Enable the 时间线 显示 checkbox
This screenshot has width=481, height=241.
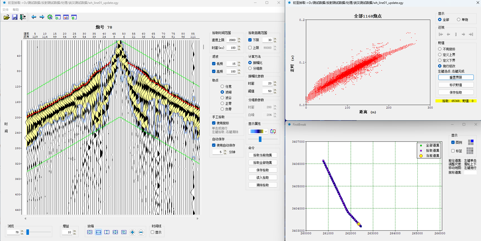coord(152,232)
